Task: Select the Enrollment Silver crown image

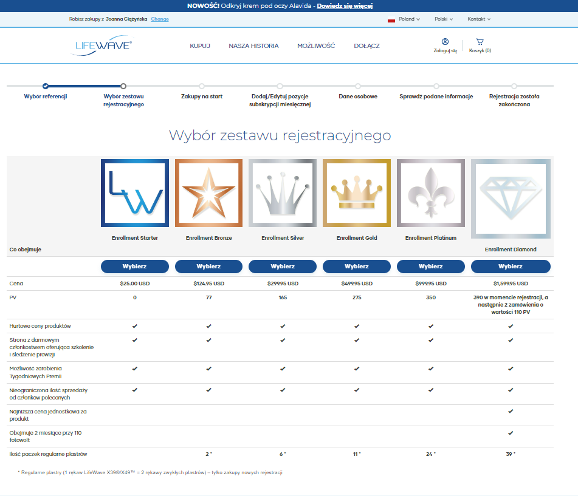Action: tap(283, 193)
